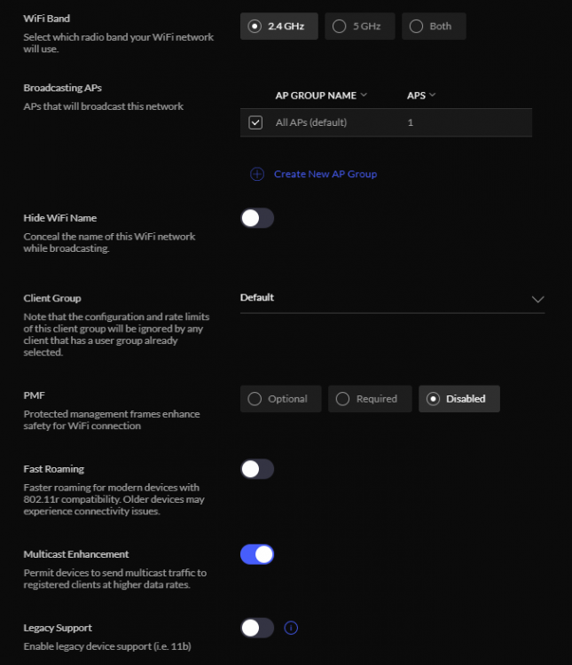
Task: Click the Client Group heading
Action: coord(52,298)
